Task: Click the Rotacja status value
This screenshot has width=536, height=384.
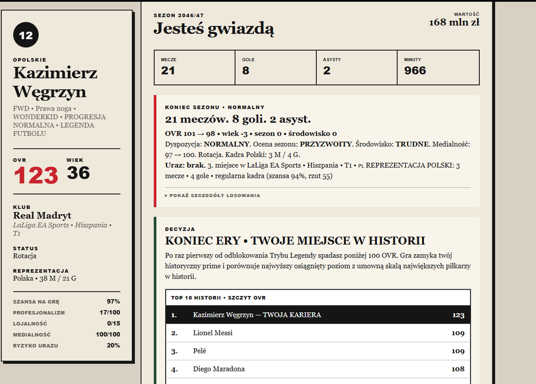Action: click(25, 256)
